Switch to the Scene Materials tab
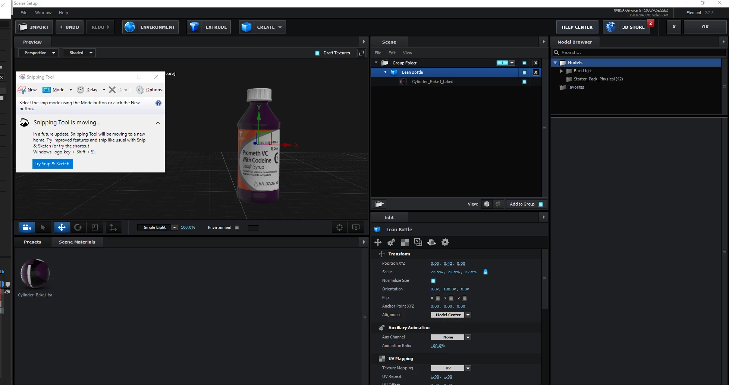Viewport: 729px width, 385px height. click(x=77, y=242)
